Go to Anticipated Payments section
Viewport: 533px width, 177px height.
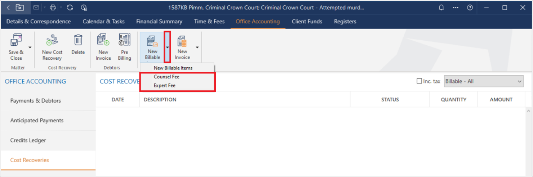pos(37,121)
